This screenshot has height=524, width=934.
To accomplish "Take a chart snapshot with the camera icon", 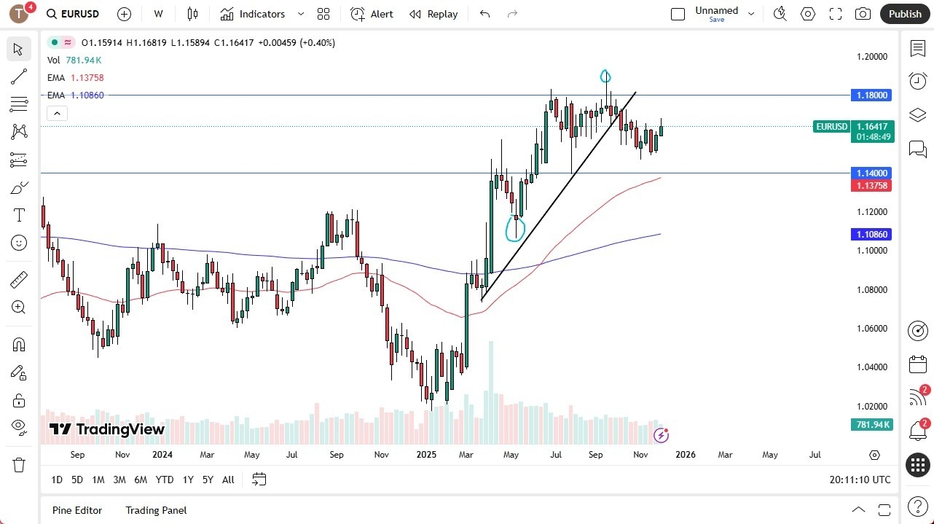I will [863, 14].
